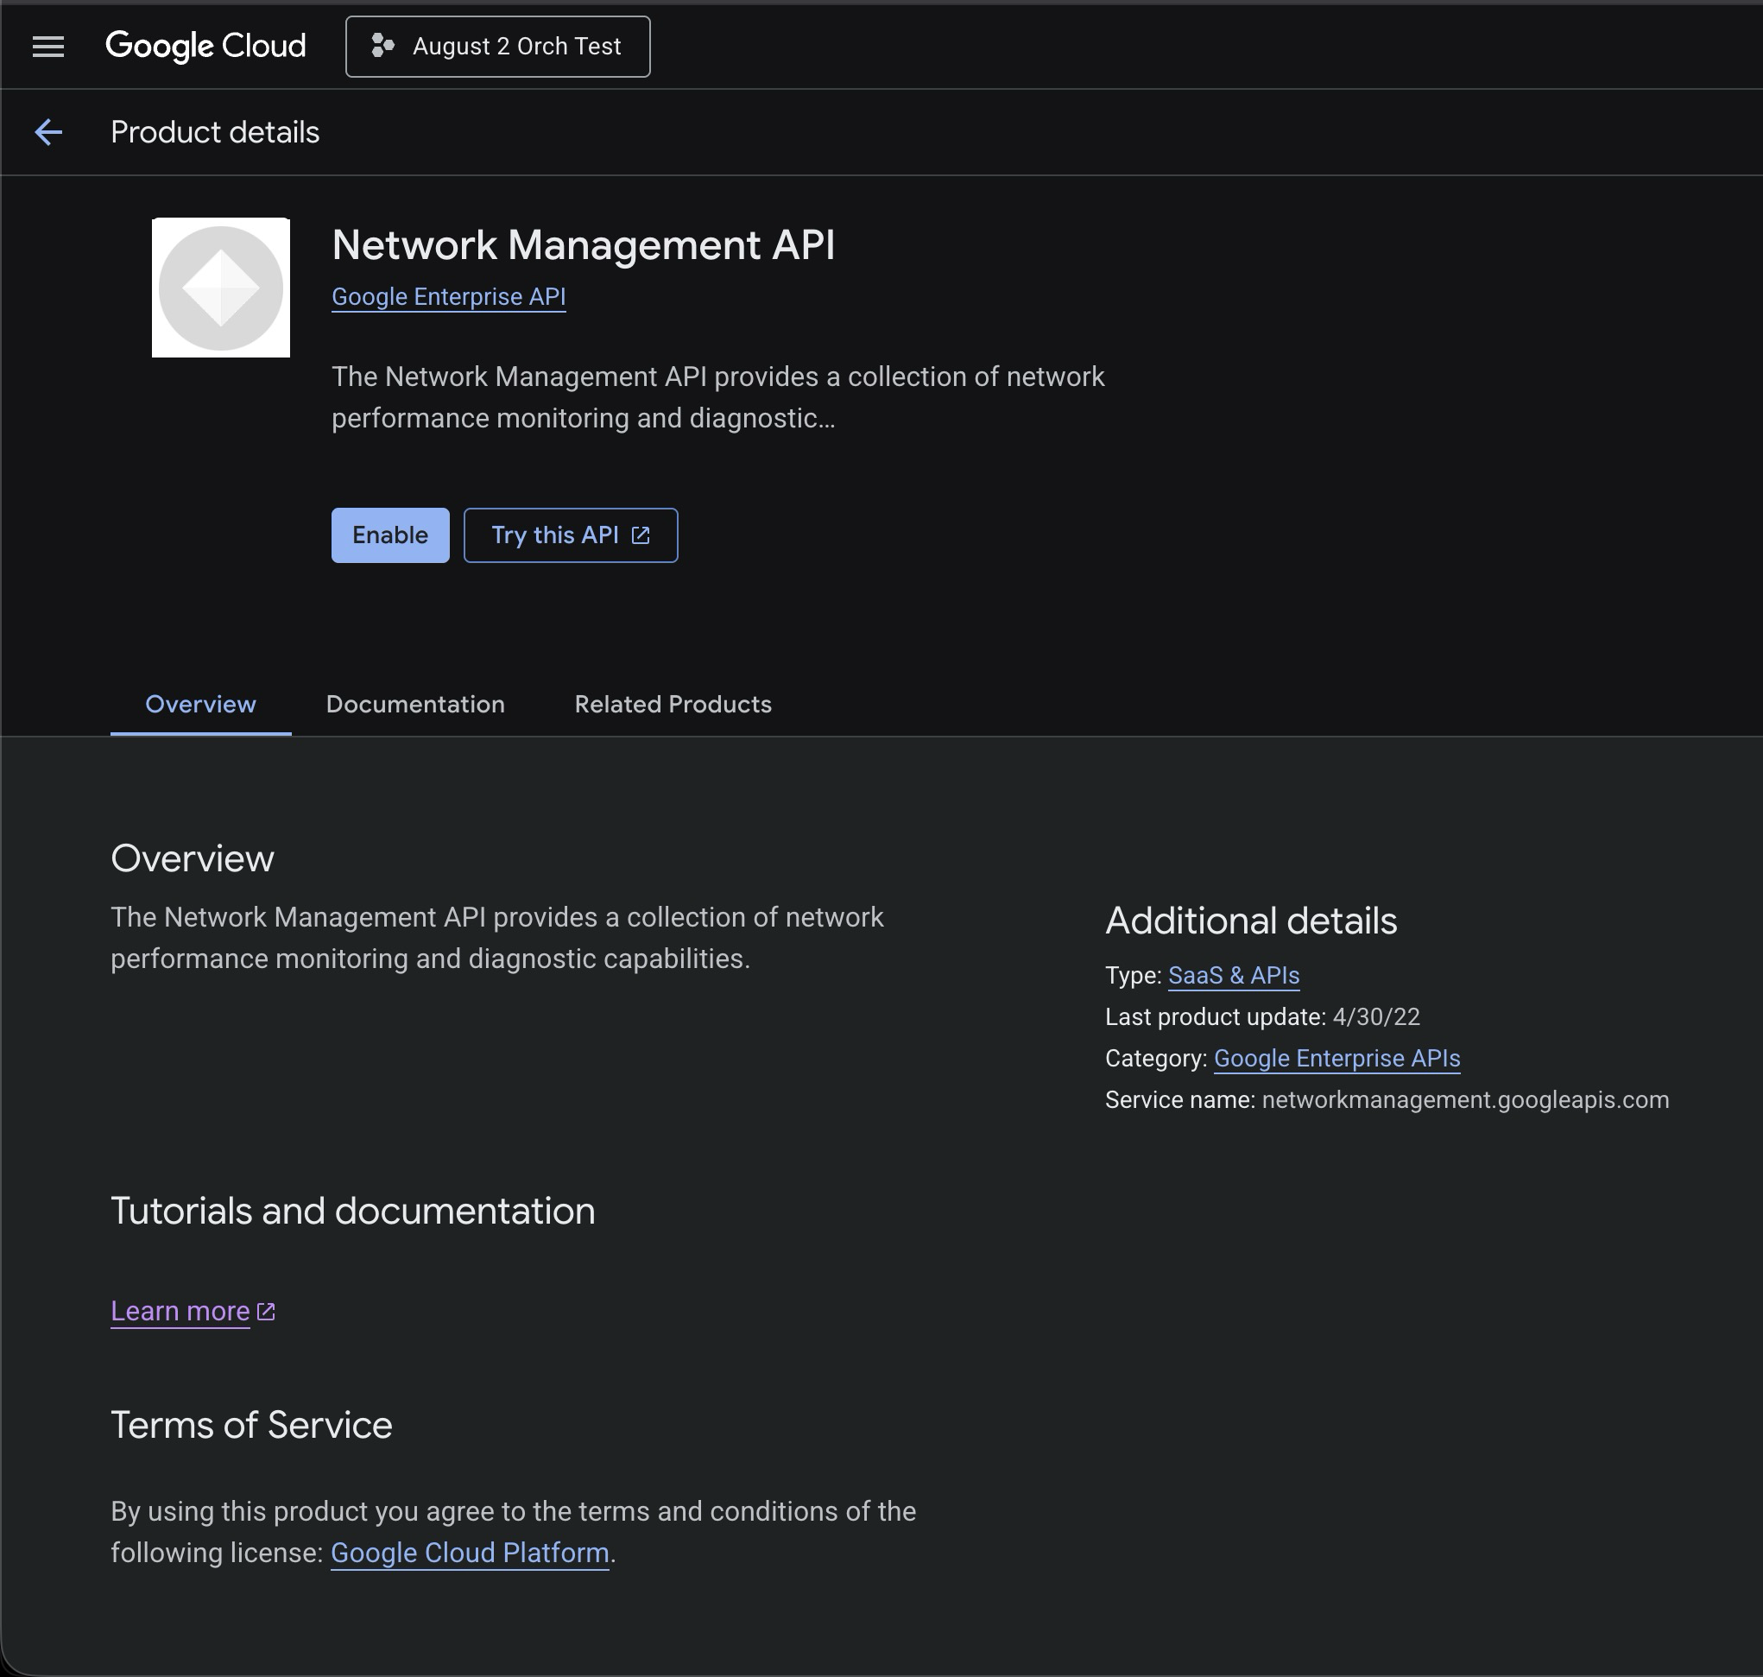The width and height of the screenshot is (1763, 1677).
Task: Click the project picker hexagon icon
Action: [382, 47]
